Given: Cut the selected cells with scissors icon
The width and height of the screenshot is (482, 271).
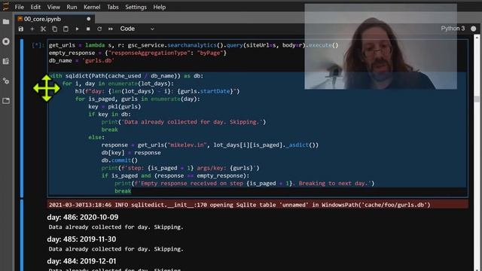Looking at the screenshot, I should (43, 29).
